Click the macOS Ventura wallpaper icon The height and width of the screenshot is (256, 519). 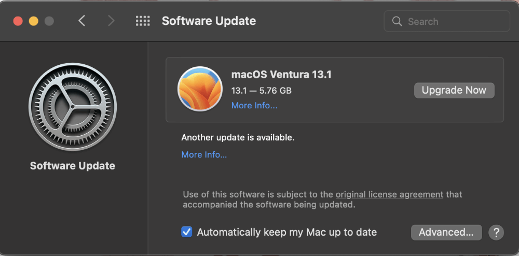tap(200, 89)
